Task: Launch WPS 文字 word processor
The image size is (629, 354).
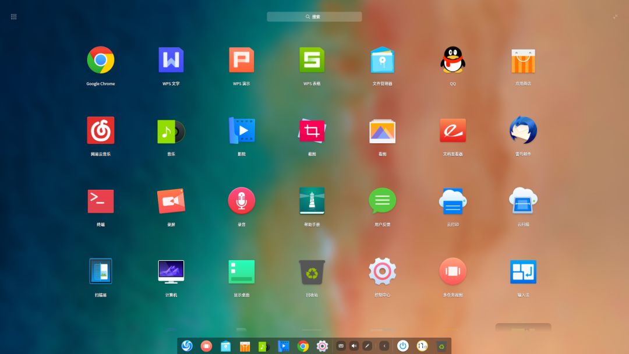Action: pos(171,60)
